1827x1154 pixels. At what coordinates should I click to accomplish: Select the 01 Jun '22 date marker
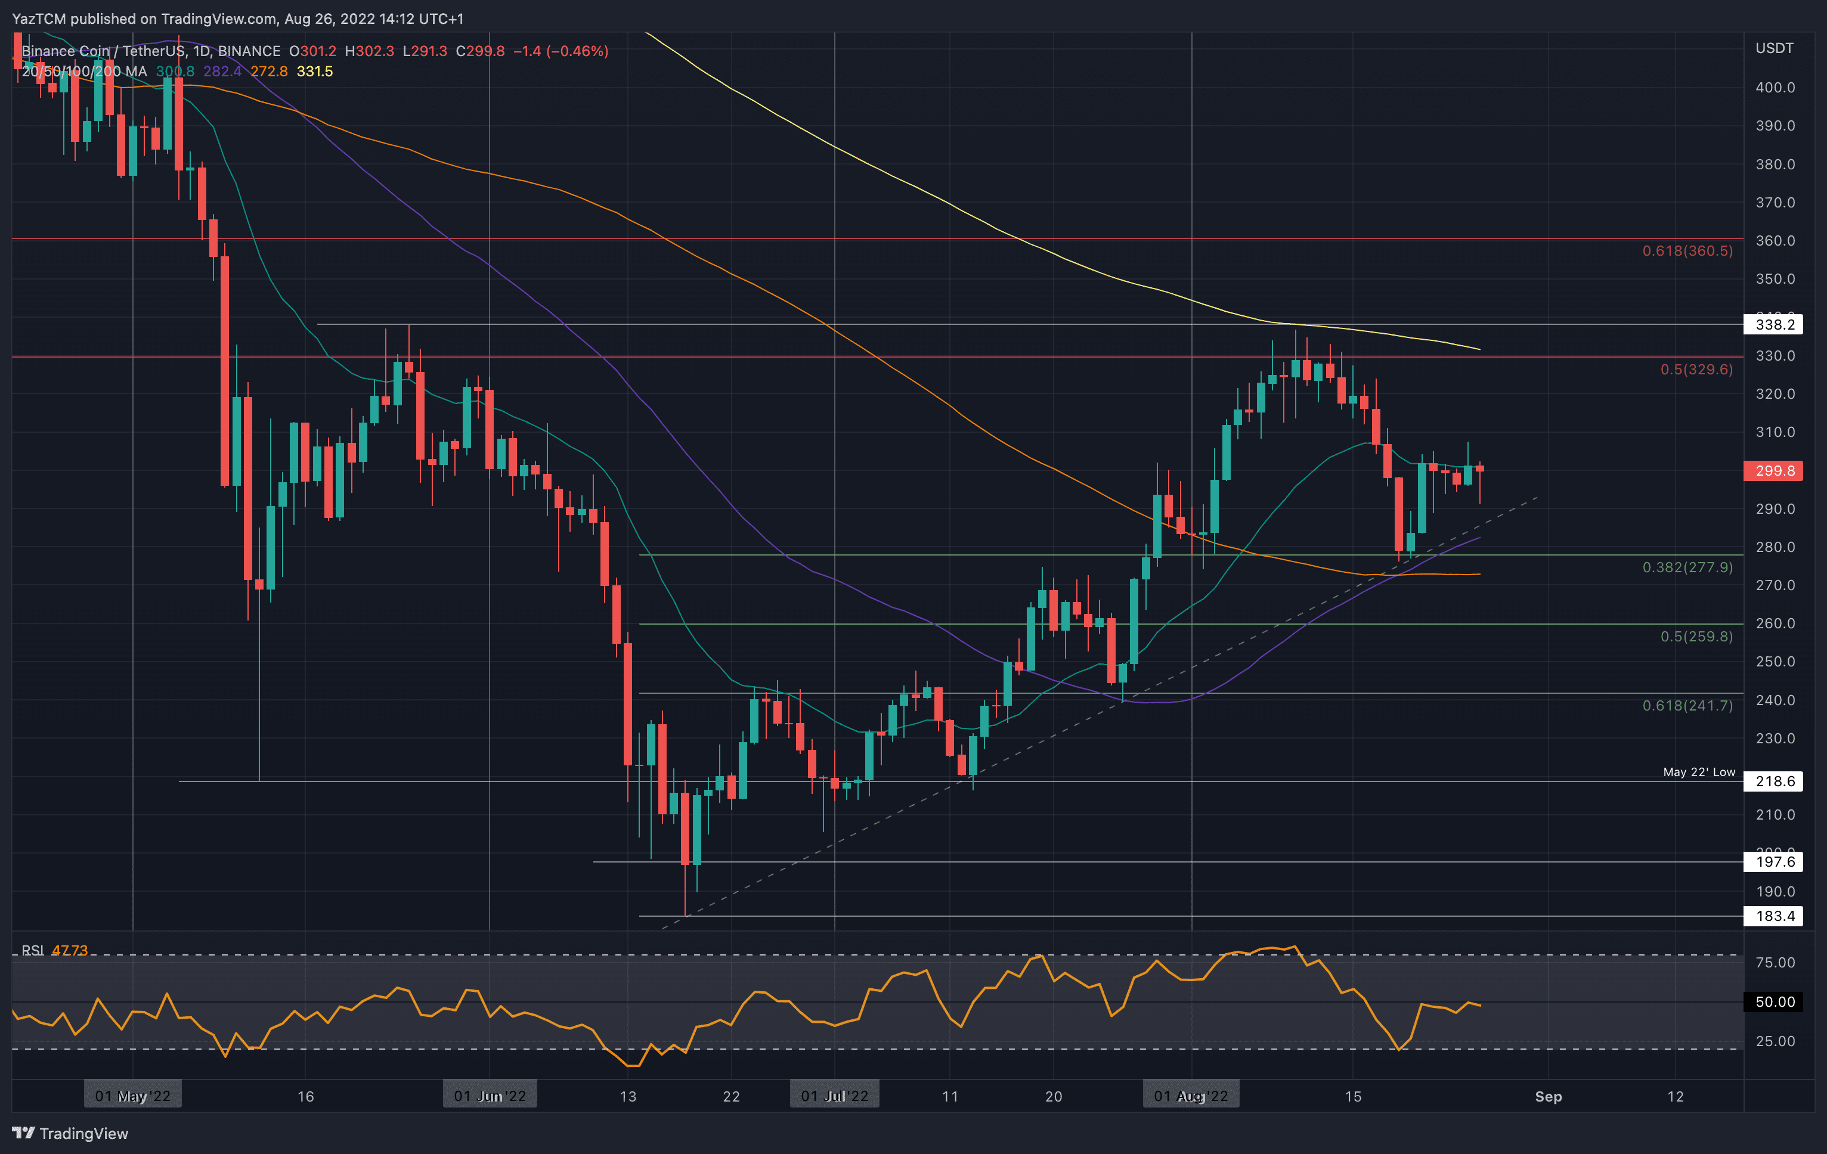coord(490,1096)
